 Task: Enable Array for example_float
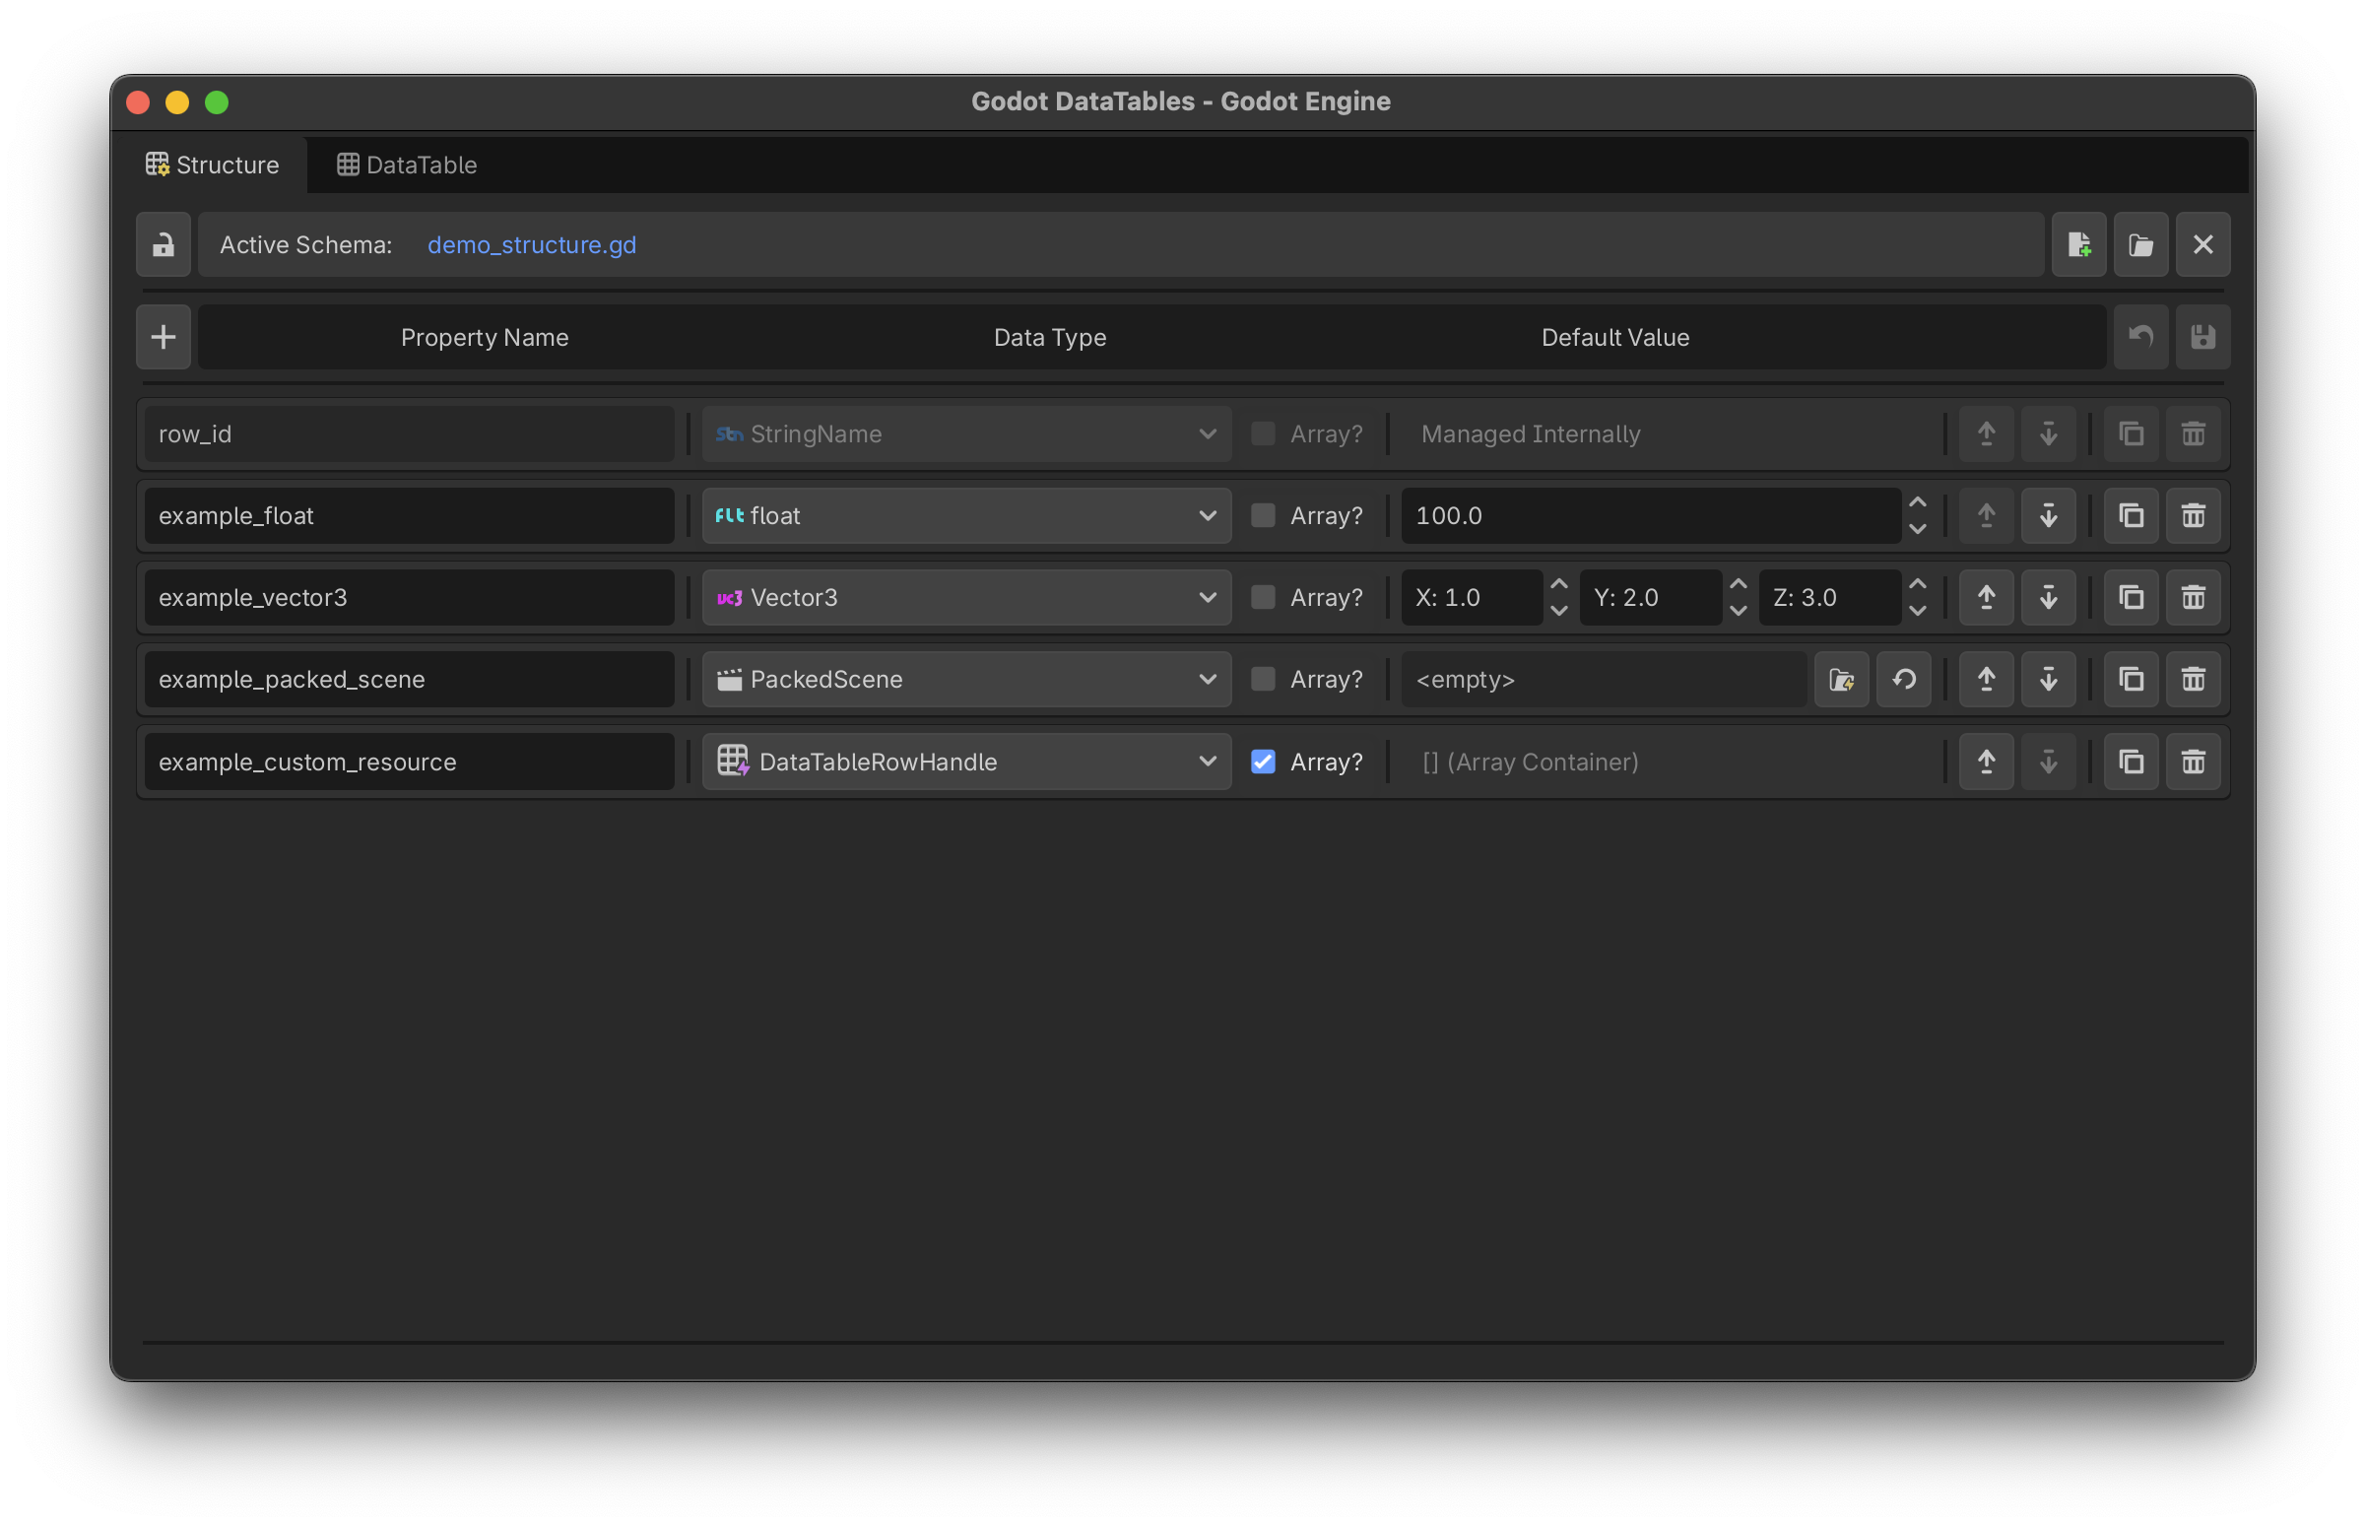point(1263,515)
